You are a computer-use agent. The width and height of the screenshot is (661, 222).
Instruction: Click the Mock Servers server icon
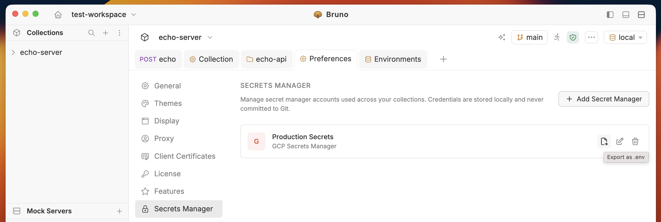pos(17,211)
